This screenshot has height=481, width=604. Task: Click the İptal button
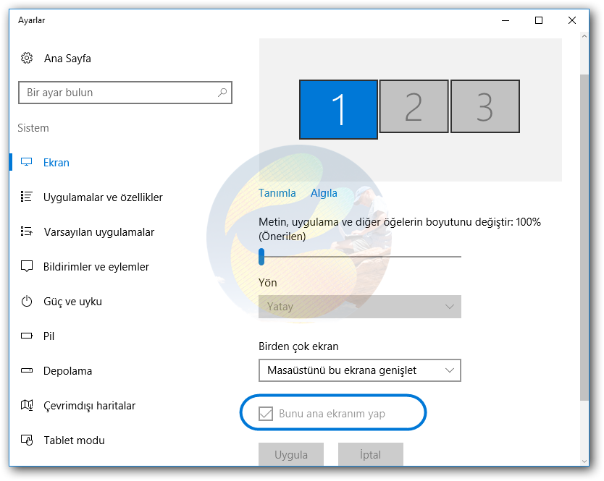(x=371, y=454)
